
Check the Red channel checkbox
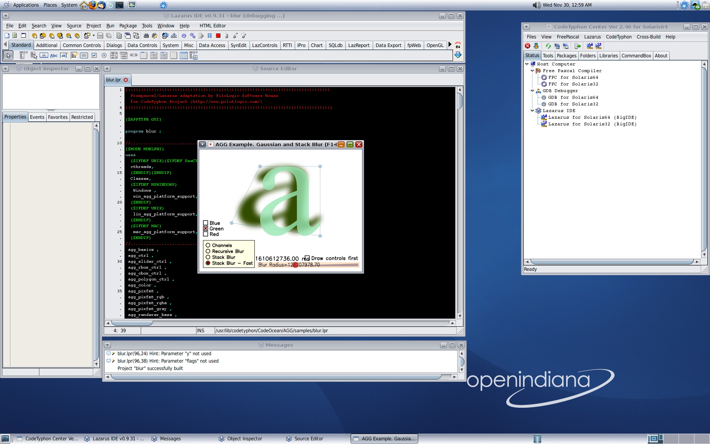pyautogui.click(x=206, y=234)
